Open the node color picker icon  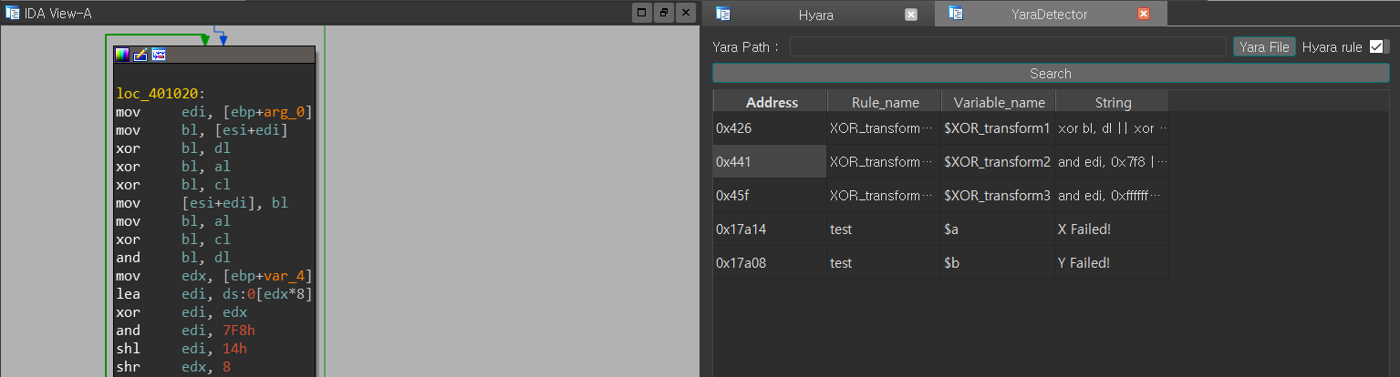(122, 55)
